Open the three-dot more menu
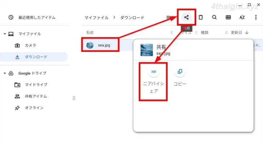263x146 pixels. (256, 17)
